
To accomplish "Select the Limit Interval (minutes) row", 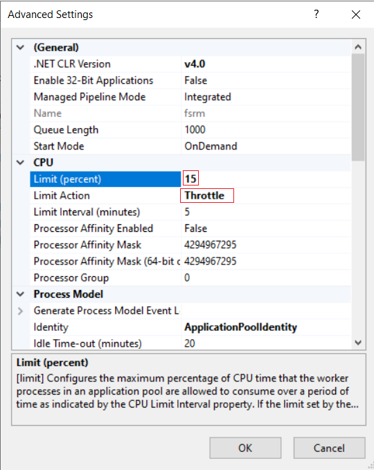I will pos(190,212).
